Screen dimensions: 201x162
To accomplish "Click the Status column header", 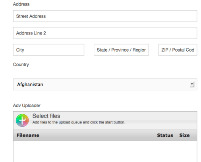I will 165,135.
